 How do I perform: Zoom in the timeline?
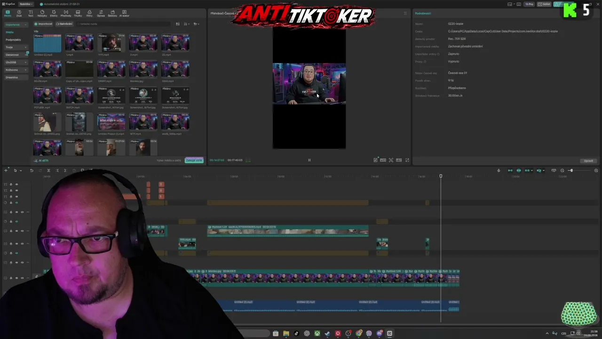(x=596, y=170)
